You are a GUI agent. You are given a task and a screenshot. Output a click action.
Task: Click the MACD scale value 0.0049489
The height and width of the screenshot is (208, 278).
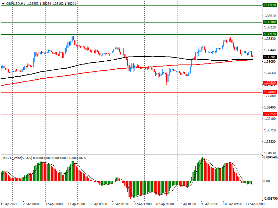pyautogui.click(x=271, y=157)
